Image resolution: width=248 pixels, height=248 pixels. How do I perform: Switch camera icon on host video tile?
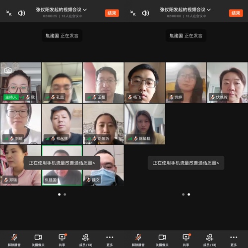8,70
